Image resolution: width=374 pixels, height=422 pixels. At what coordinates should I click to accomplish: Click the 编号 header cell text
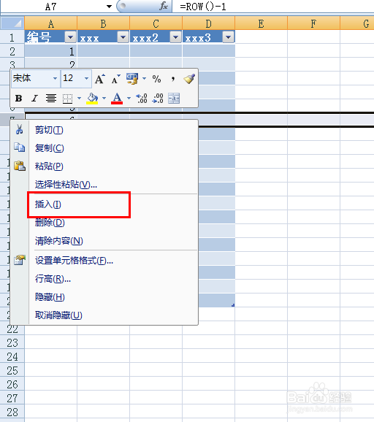click(x=39, y=37)
